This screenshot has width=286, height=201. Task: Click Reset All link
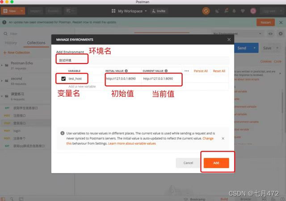point(219,71)
